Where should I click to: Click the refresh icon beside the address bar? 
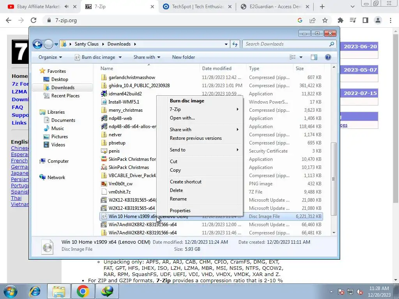(235, 44)
